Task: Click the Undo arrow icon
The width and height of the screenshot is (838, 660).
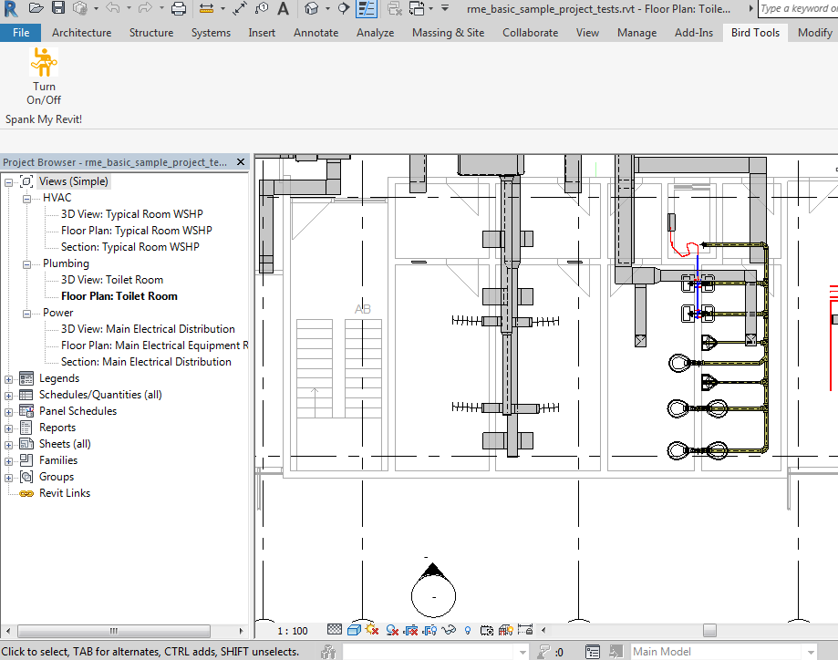Action: click(x=113, y=8)
